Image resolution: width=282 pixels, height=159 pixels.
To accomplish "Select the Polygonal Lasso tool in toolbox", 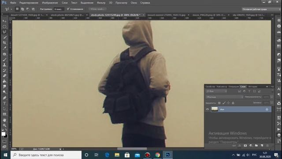I will click(4, 32).
